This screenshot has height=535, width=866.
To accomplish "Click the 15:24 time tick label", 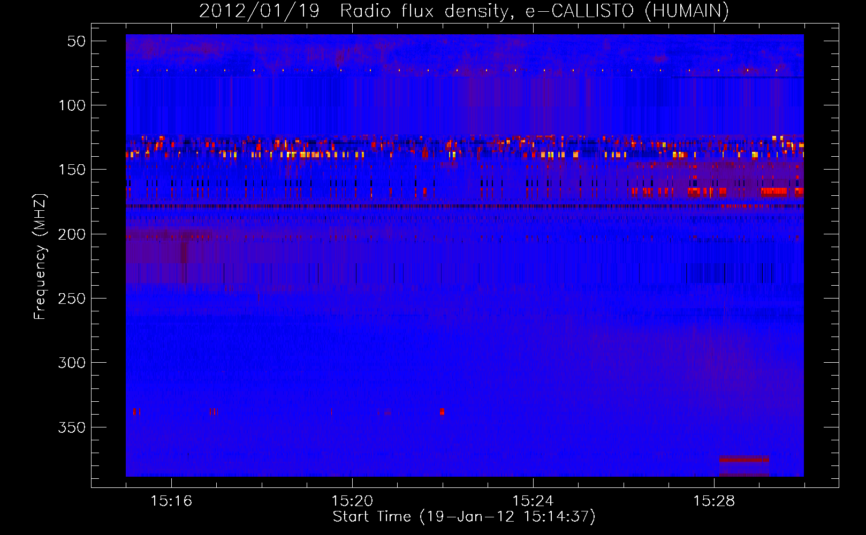I will [533, 501].
